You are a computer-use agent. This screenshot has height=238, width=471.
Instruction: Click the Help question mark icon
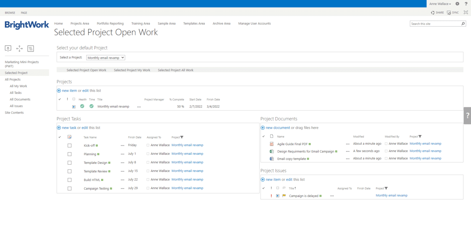point(466,4)
